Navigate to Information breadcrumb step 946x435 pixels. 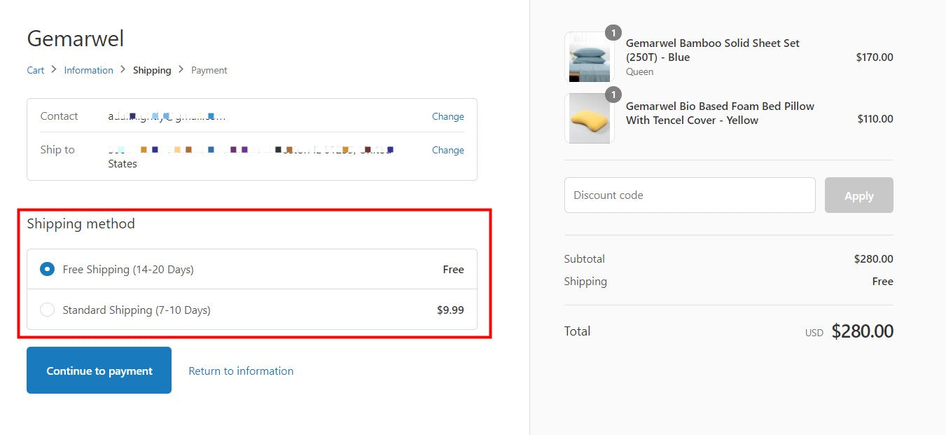(x=88, y=70)
